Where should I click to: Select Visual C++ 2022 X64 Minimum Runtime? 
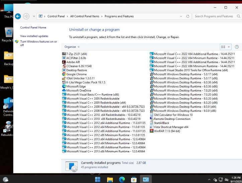pos(192,58)
